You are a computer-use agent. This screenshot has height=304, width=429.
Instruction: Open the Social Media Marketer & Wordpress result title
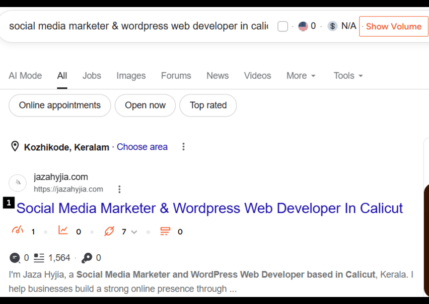(x=209, y=209)
